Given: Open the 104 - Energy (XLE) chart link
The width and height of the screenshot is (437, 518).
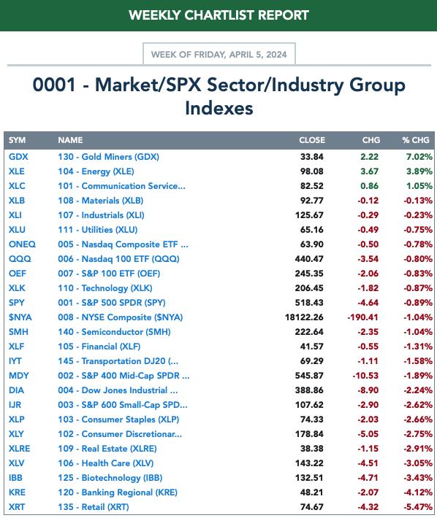Looking at the screenshot, I should click(x=96, y=171).
